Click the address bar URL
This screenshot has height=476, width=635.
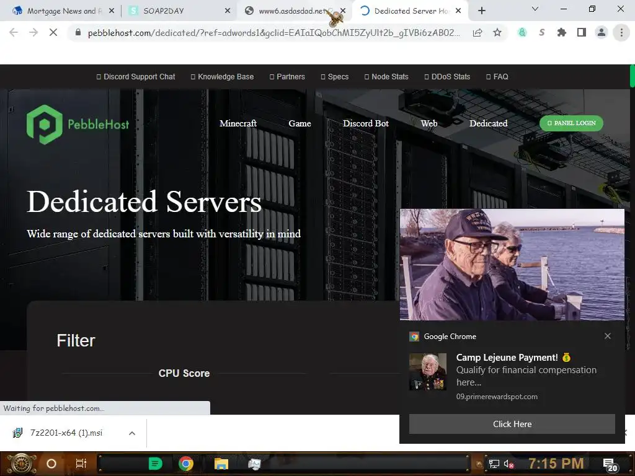point(273,33)
